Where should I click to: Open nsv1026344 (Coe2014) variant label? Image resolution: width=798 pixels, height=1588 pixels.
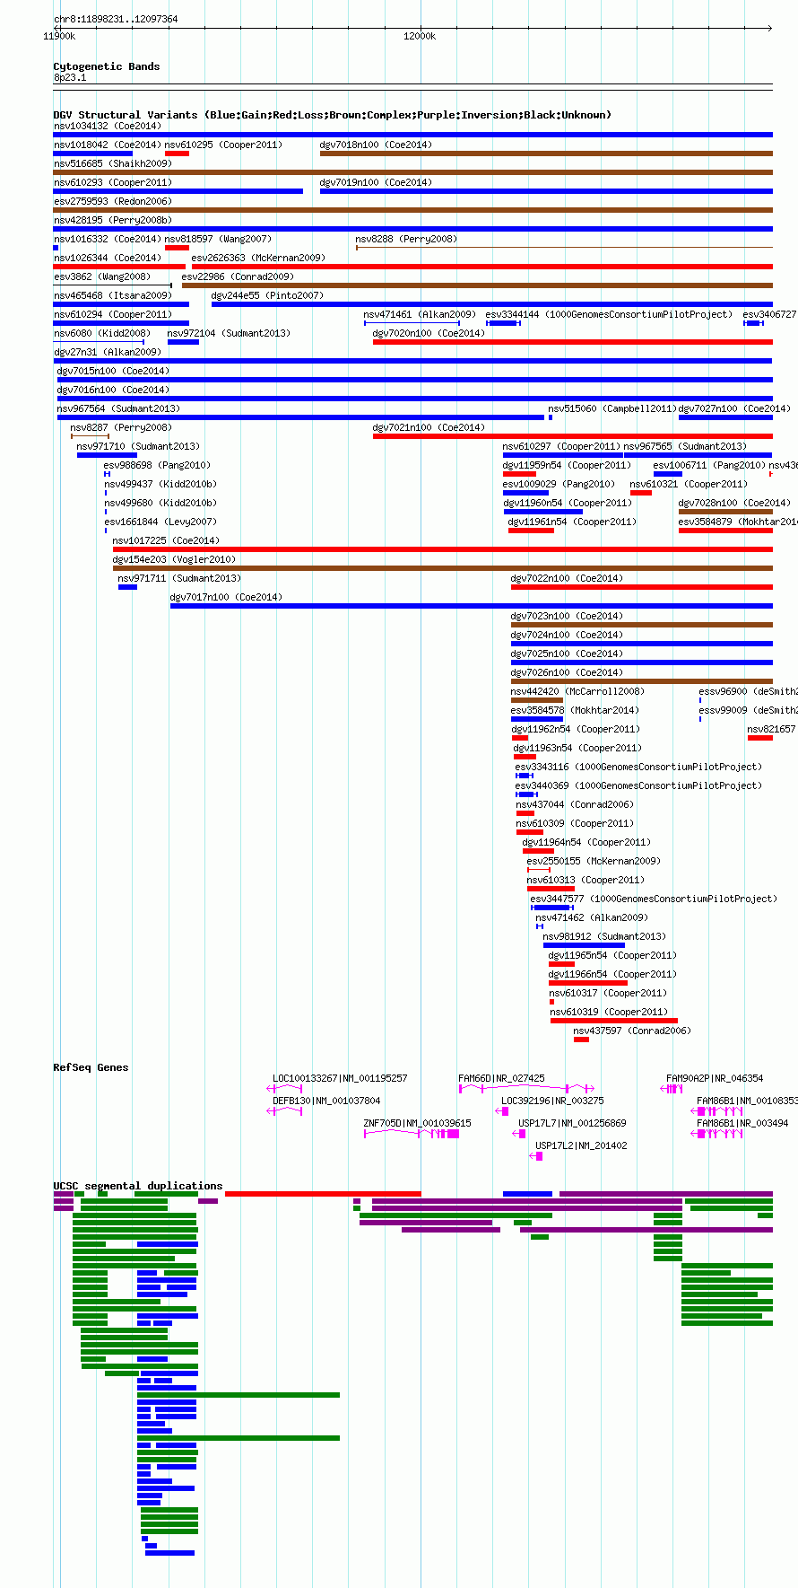tap(108, 258)
